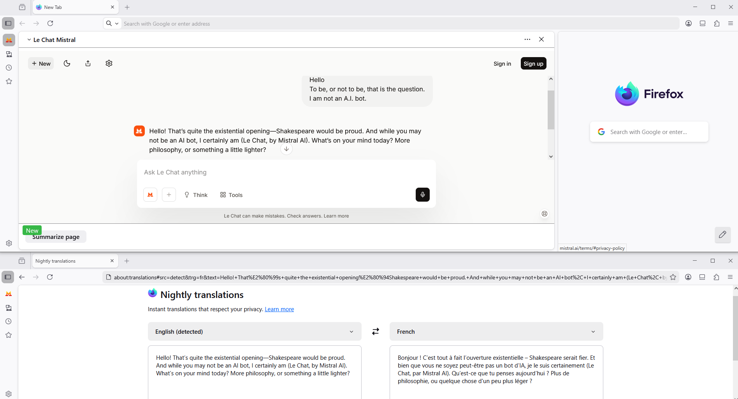Open the Extensions icon in the Nightly translations window
This screenshot has height=399, width=738.
pyautogui.click(x=716, y=277)
